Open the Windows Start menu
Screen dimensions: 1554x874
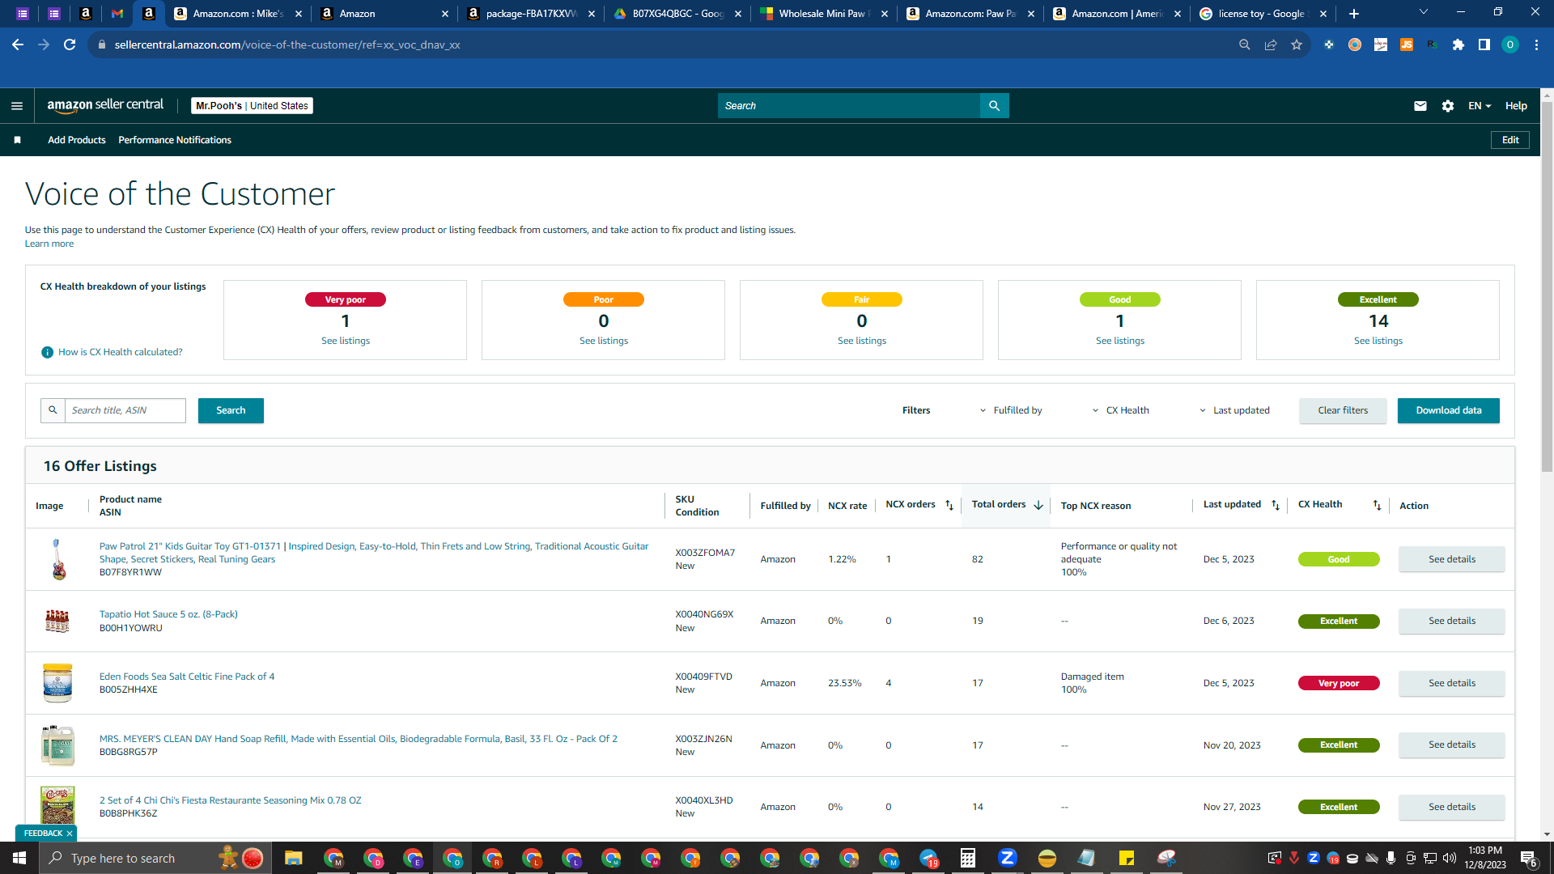(x=19, y=858)
